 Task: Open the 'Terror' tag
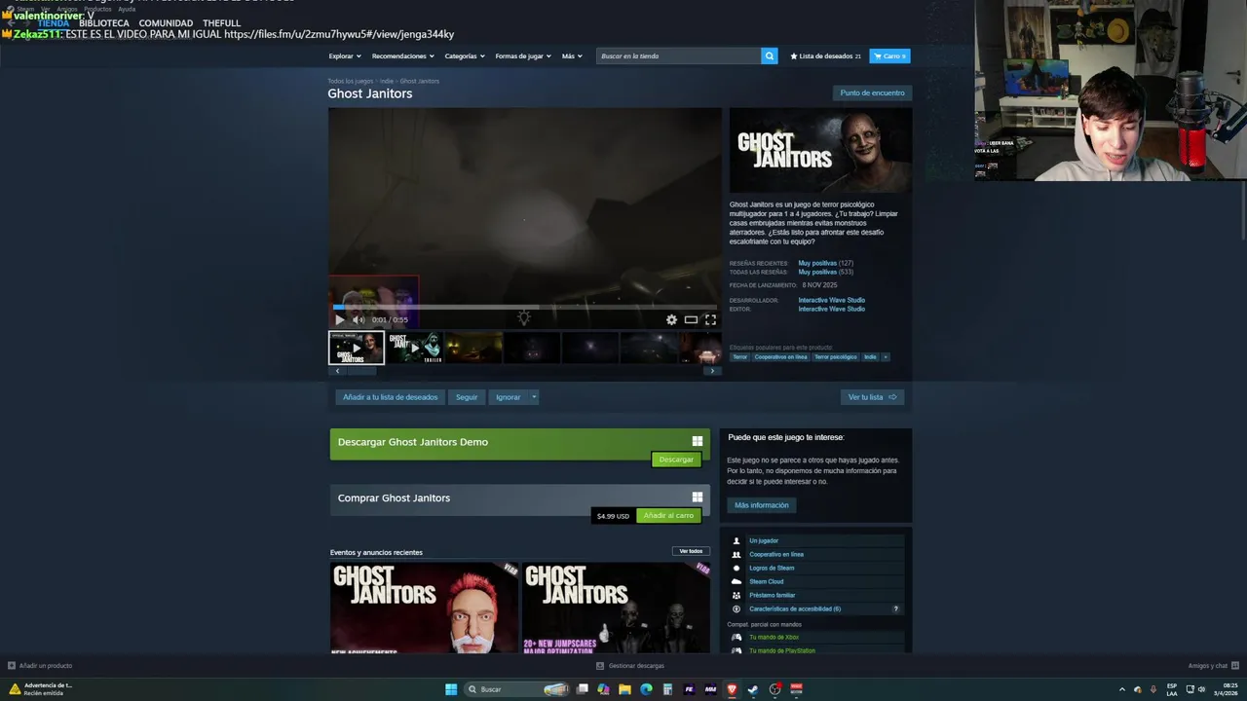740,357
